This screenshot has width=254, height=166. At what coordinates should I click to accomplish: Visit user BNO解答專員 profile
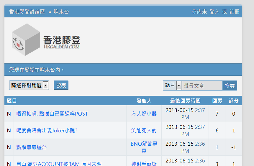[x=144, y=147]
